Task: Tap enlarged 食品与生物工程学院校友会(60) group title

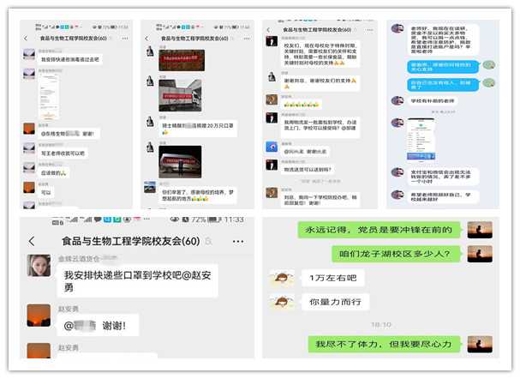Action: tap(130, 242)
